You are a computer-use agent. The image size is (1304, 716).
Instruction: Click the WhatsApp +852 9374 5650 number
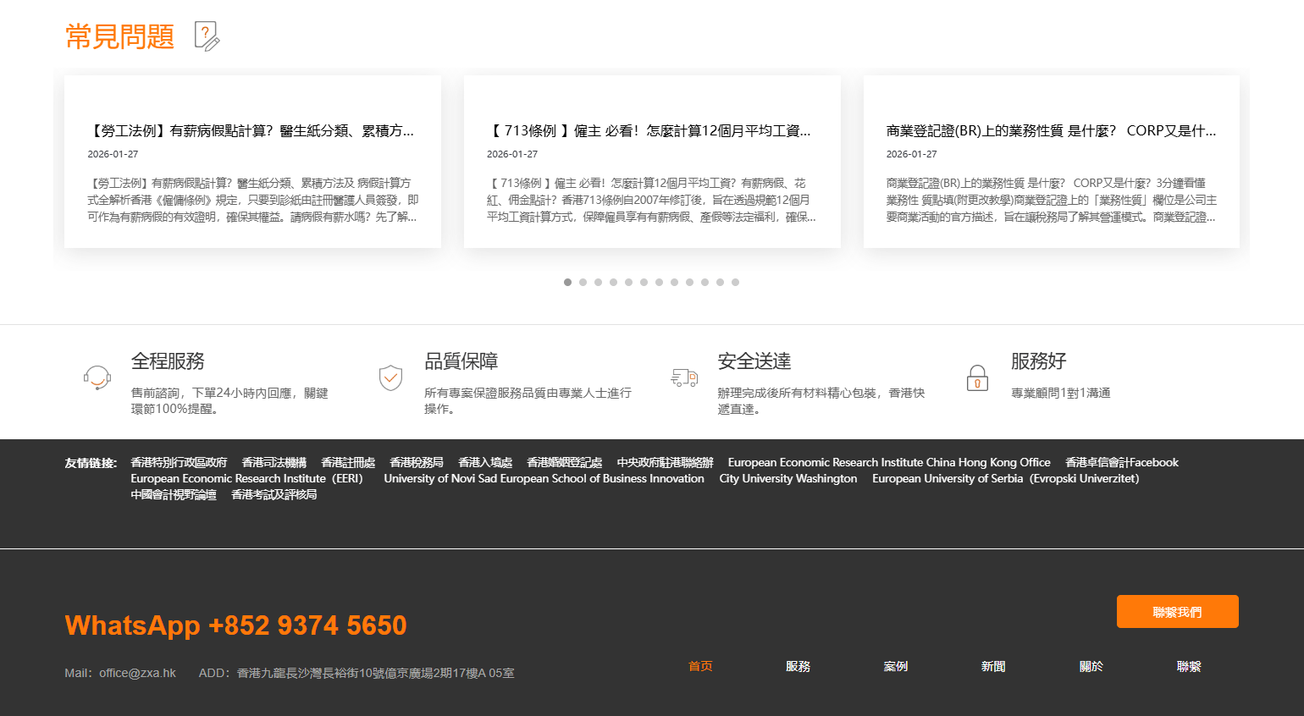pos(235,625)
